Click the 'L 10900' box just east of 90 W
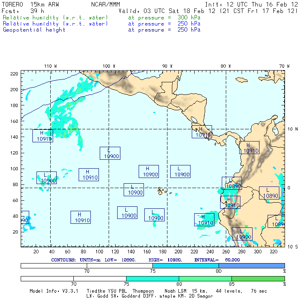The width and height of the screenshot is (300, 300). pyautogui.click(x=180, y=171)
